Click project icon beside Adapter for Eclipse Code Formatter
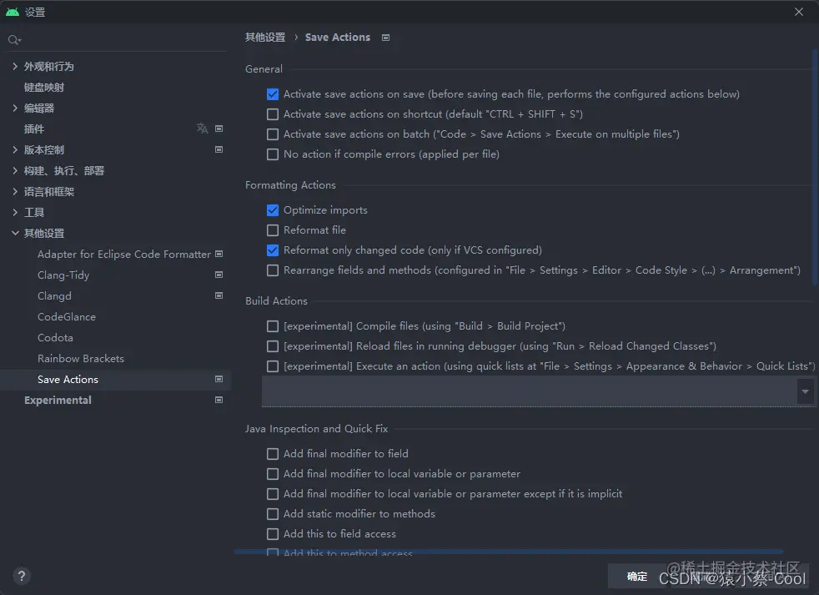819x595 pixels. coord(219,254)
